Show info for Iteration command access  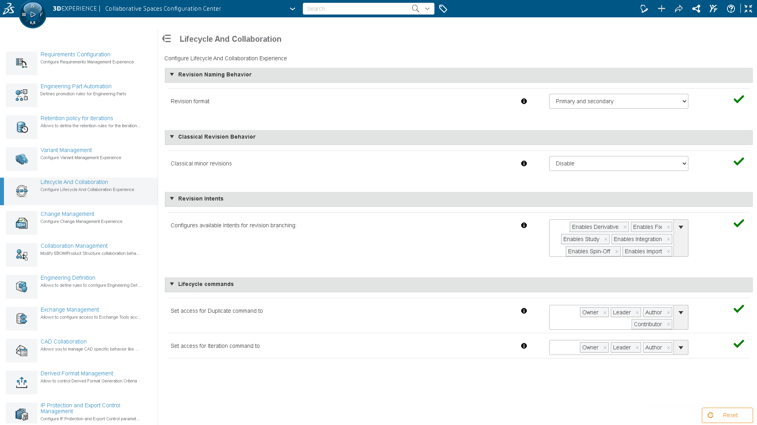point(524,346)
